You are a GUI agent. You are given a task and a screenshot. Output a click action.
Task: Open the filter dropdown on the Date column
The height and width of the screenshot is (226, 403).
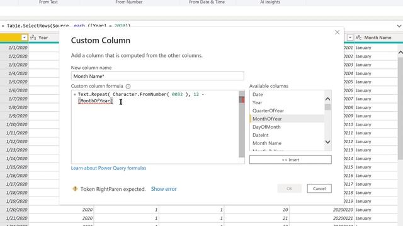tap(24, 38)
